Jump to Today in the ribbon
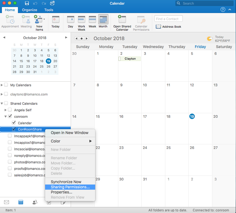Viewport: 236px width, 213px height. coord(55,20)
